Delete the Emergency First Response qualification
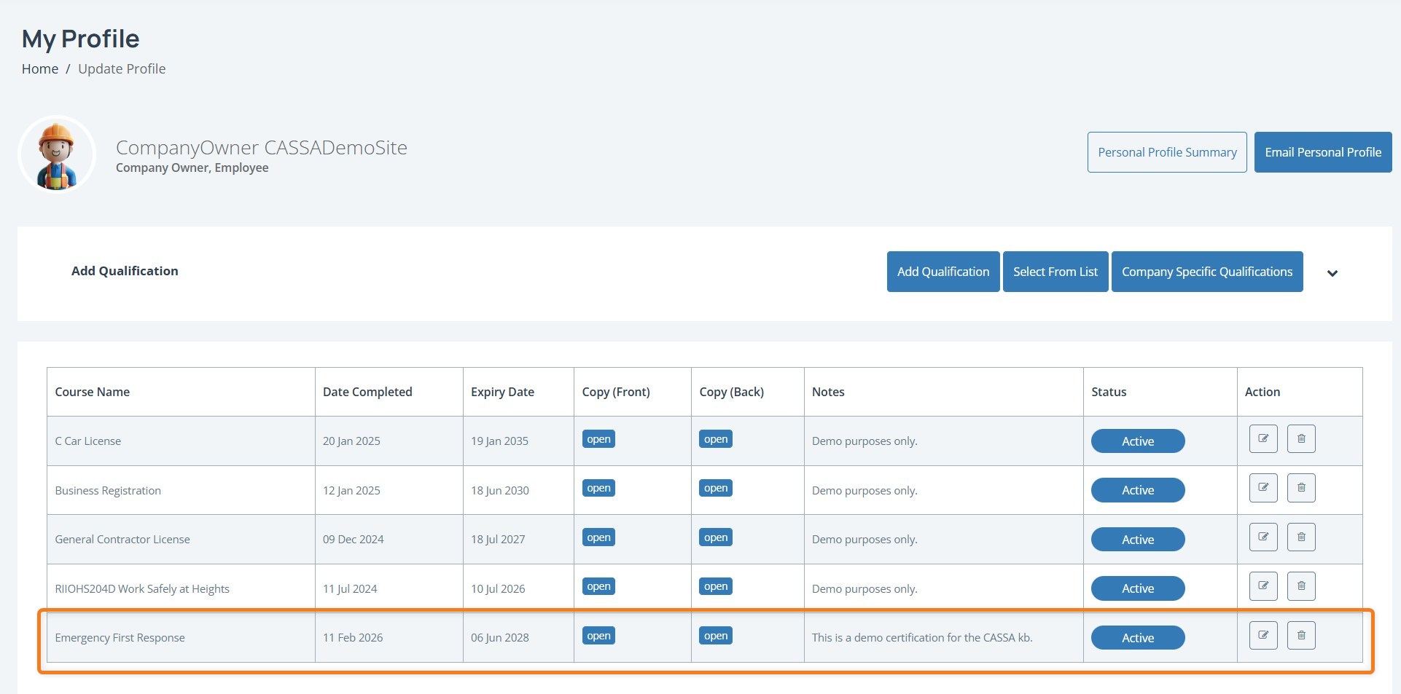Image resolution: width=1401 pixels, height=694 pixels. (1301, 636)
